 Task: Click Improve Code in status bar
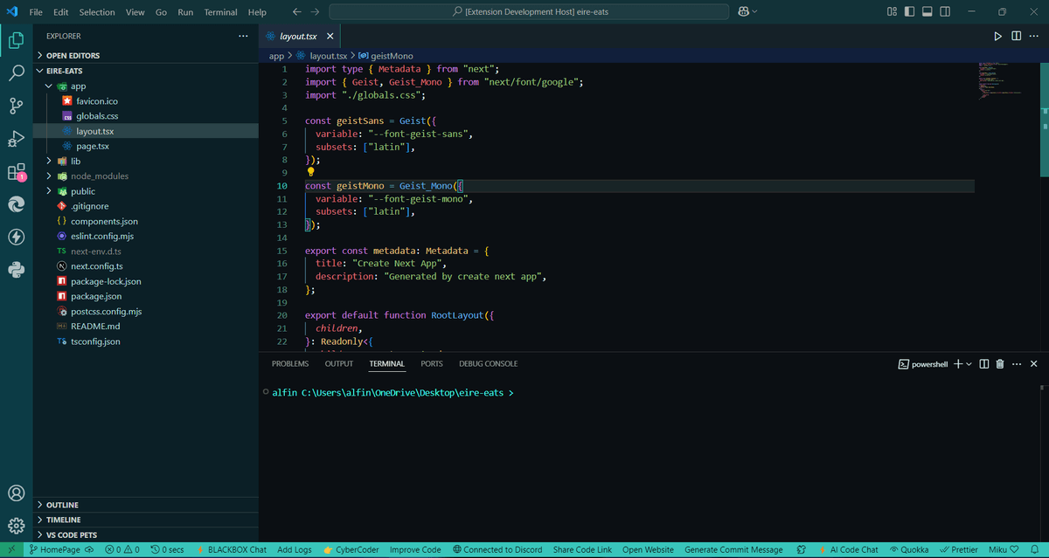[x=415, y=550]
